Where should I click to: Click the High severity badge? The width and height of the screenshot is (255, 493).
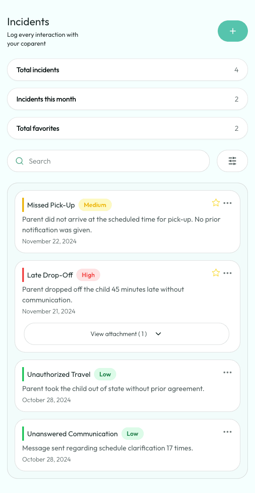pyautogui.click(x=88, y=275)
